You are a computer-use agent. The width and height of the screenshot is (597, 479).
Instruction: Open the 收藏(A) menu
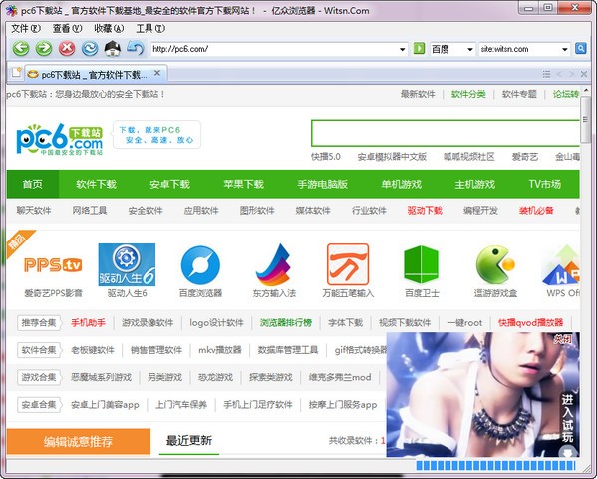(109, 28)
